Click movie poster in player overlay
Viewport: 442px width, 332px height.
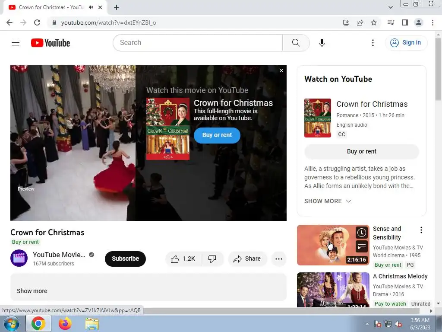[168, 129]
